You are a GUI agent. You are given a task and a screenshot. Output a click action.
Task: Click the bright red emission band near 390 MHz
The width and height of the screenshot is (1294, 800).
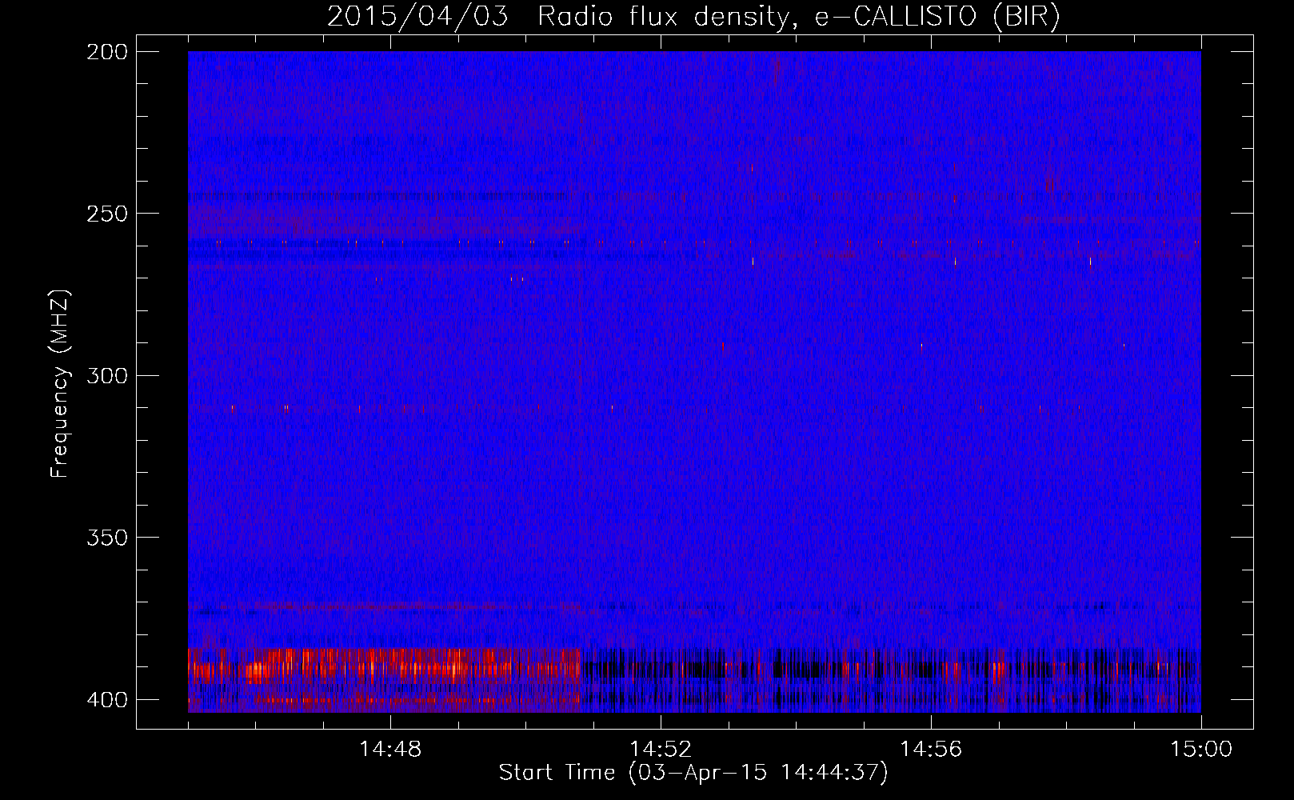384,666
